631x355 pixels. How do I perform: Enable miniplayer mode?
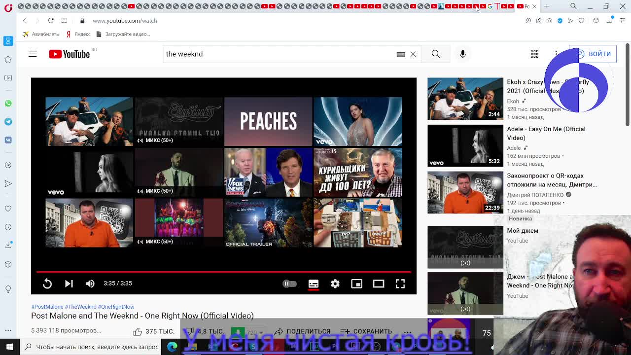pyautogui.click(x=357, y=284)
